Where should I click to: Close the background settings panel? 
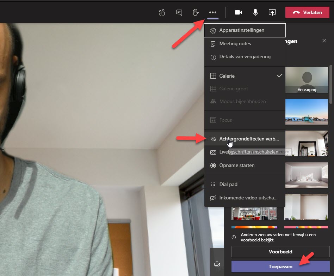(x=324, y=41)
